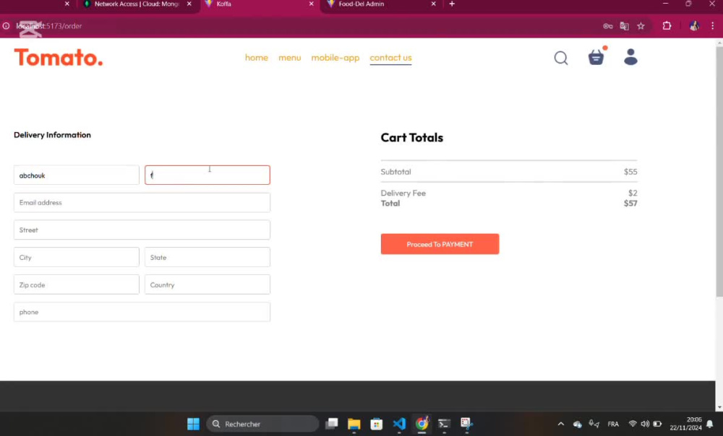
Task: Open Microsoft Store from taskbar
Action: pos(376,424)
